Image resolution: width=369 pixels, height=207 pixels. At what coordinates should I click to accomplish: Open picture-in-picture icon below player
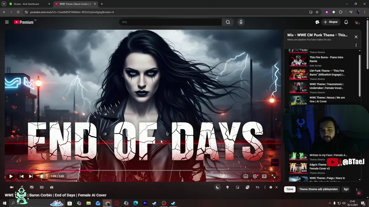point(238,187)
